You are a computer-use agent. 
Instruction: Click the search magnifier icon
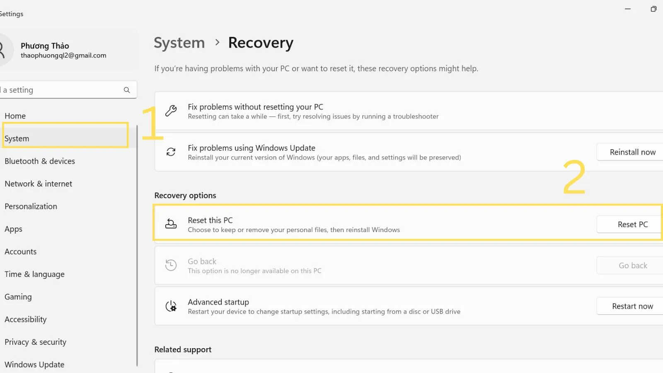point(126,90)
